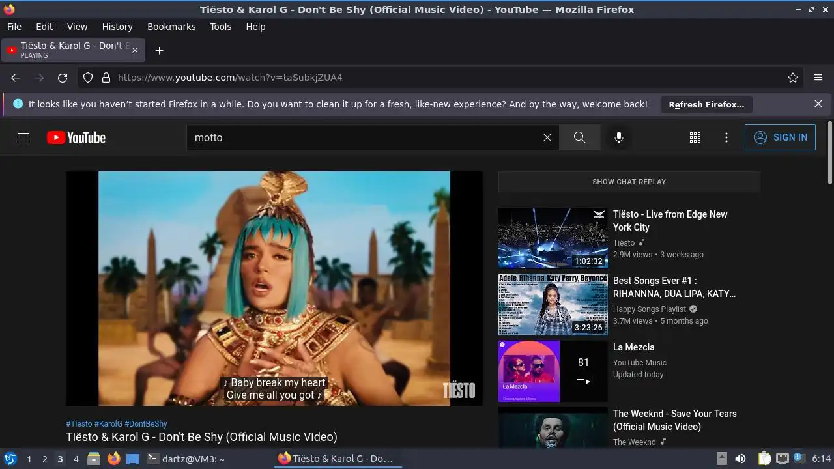The width and height of the screenshot is (834, 469).
Task: Open the Tools menu
Action: [x=220, y=27]
